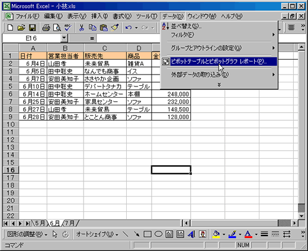The image size is (308, 251).
Task: Click the line style icon
Action: click(264, 234)
